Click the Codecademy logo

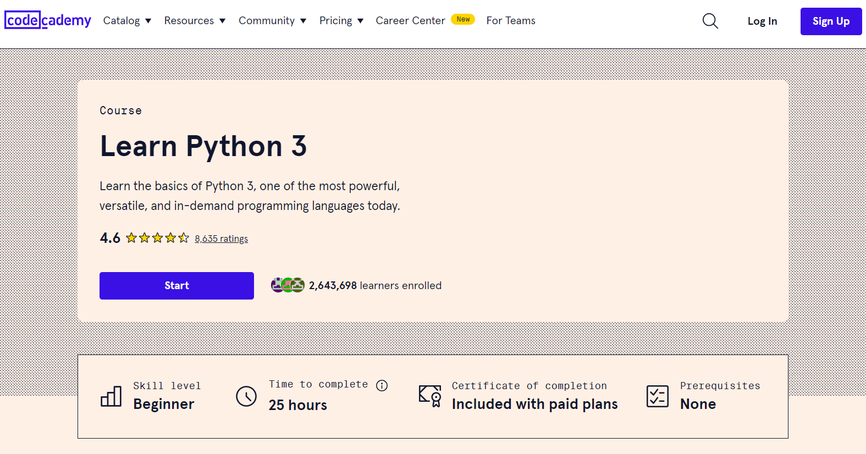(48, 20)
